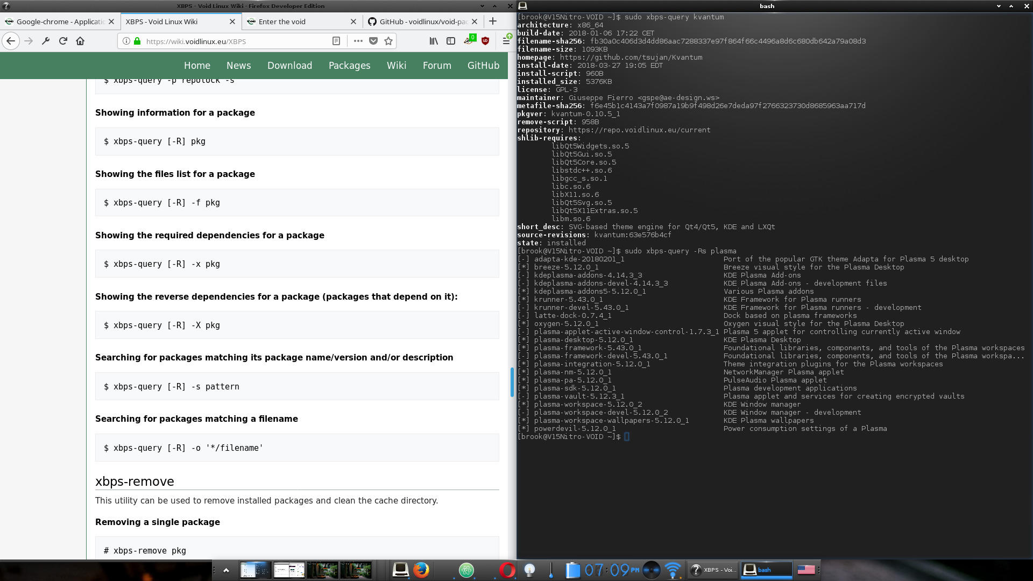Launch Opera browser from taskbar
This screenshot has width=1033, height=581.
pos(507,570)
